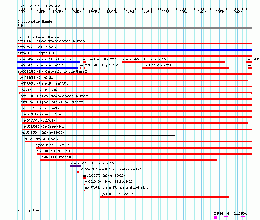Select the nsv6529427 (Sedlazeck2020) variant label
Image resolution: width=260 pixels, height=220 pixels.
(145, 59)
